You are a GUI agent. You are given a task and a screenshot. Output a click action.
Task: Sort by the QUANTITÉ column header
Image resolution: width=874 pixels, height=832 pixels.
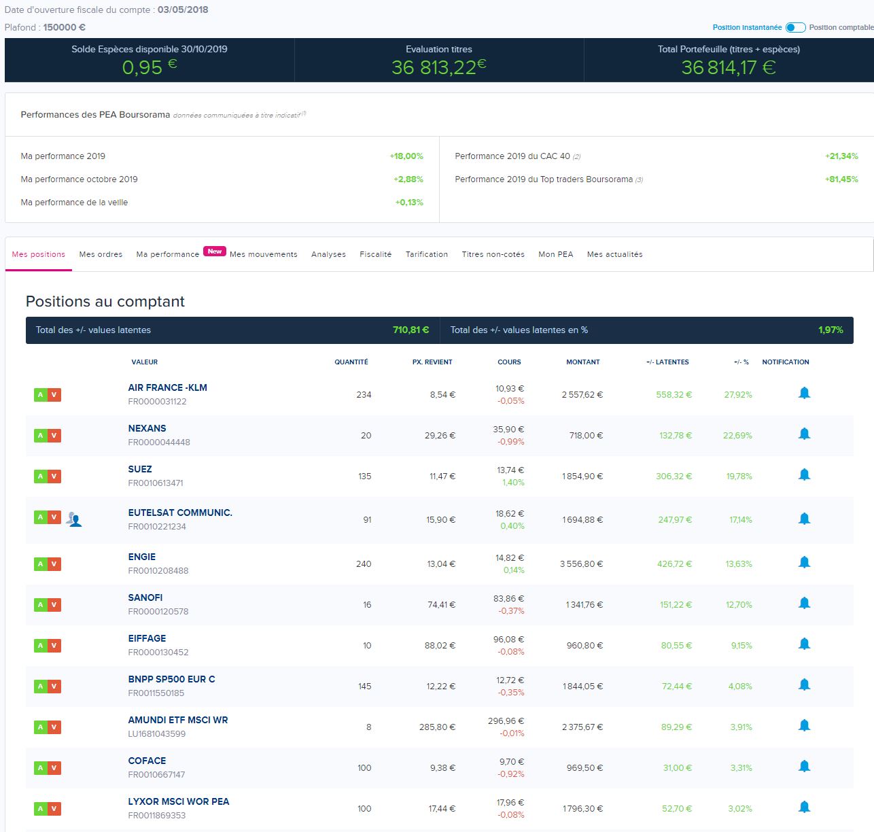(x=351, y=362)
